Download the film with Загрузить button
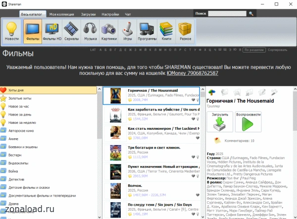 (x=220, y=122)
